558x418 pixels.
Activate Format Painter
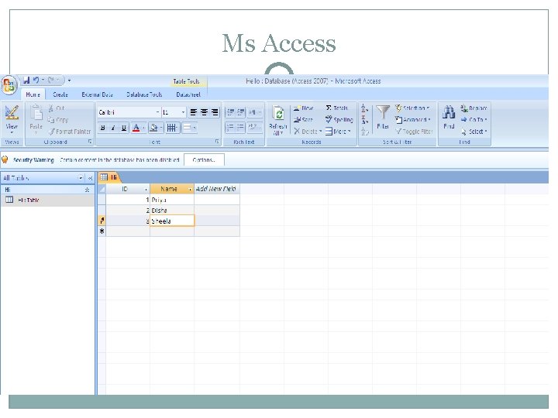tap(70, 132)
